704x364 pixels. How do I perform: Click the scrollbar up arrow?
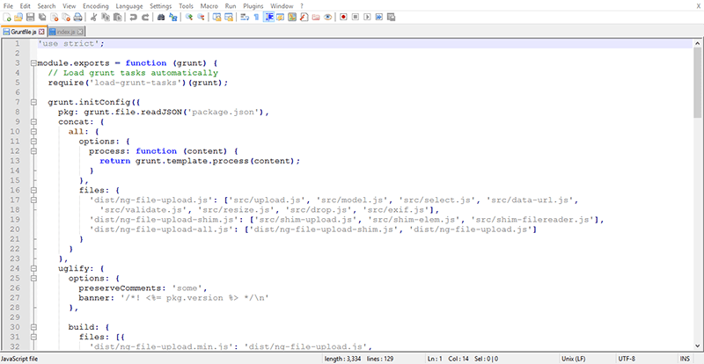[697, 44]
